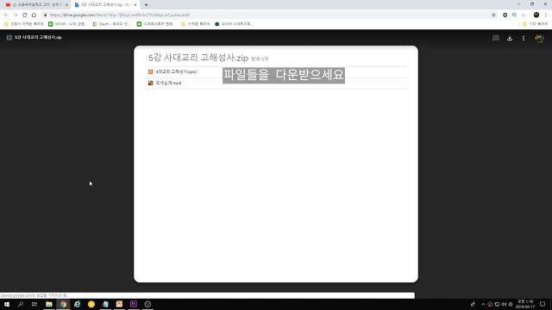
Task: Click the Chrome taskbar icon
Action: pyautogui.click(x=63, y=304)
